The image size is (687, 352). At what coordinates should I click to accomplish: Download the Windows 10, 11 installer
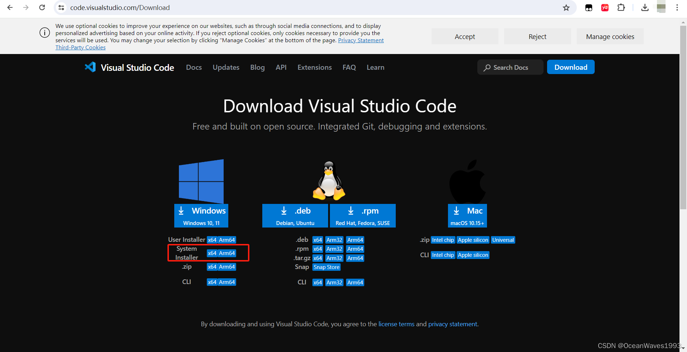point(201,216)
